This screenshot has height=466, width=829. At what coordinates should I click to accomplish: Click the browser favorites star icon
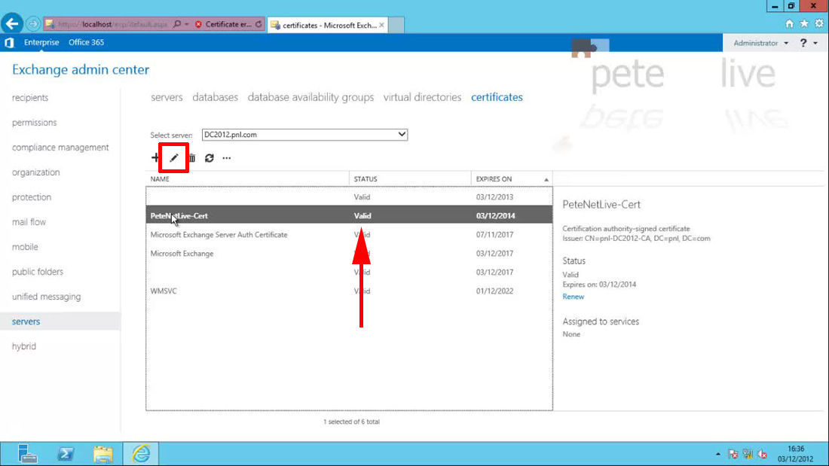804,24
